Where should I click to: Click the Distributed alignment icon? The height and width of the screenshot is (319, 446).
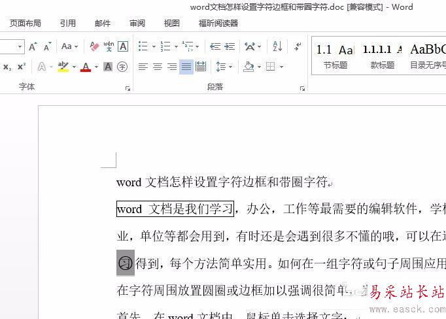201,67
